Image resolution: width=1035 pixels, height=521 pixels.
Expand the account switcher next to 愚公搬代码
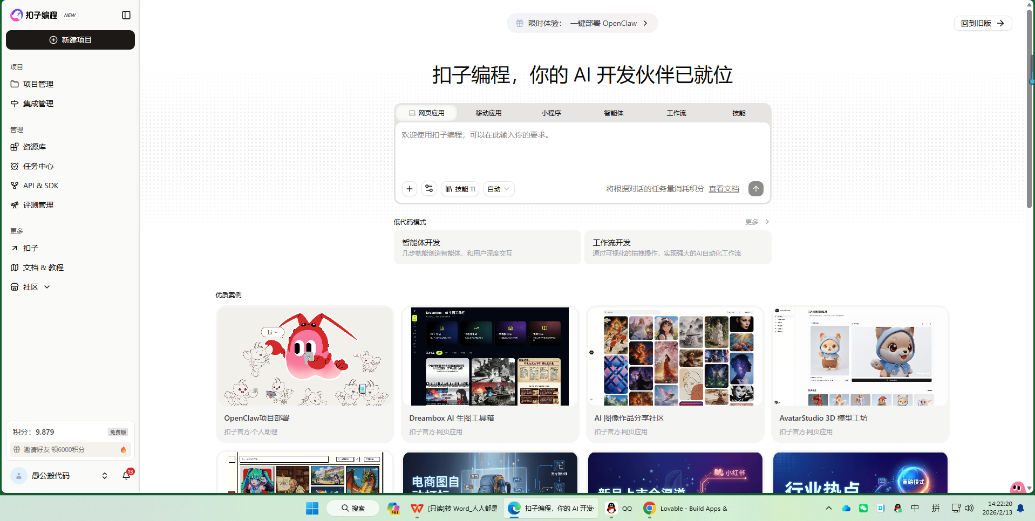click(104, 476)
